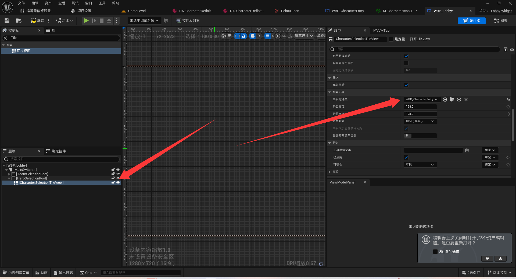Collapse the 列表记录 section

329,92
